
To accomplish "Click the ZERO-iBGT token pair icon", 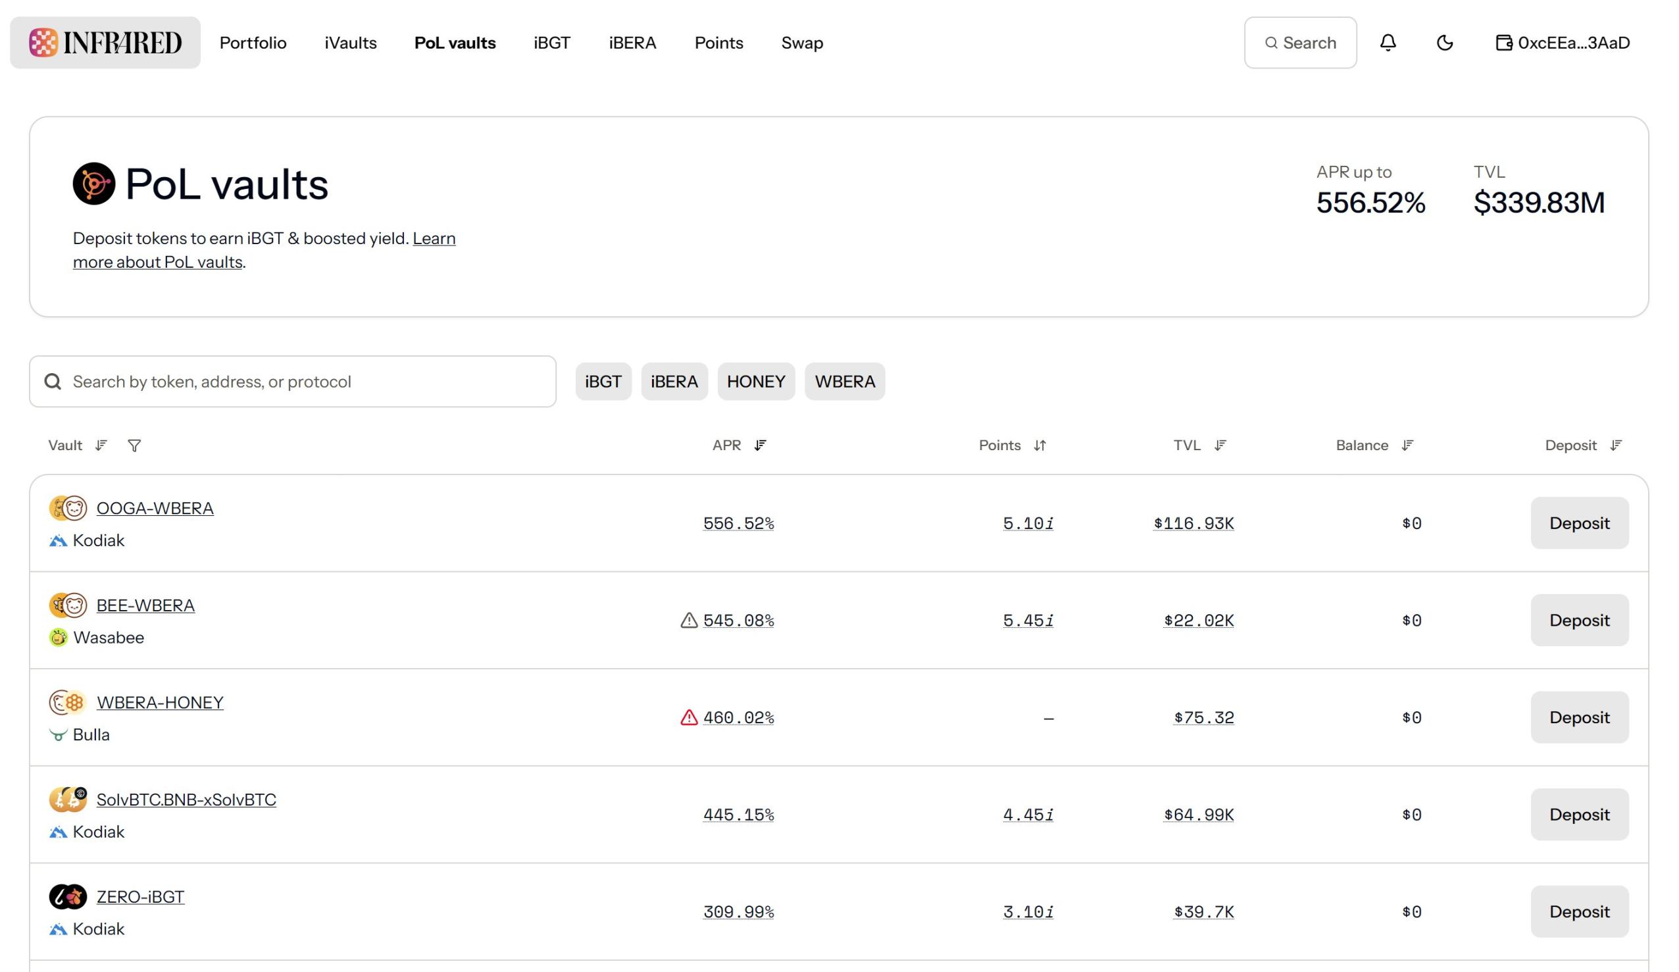I will (67, 898).
